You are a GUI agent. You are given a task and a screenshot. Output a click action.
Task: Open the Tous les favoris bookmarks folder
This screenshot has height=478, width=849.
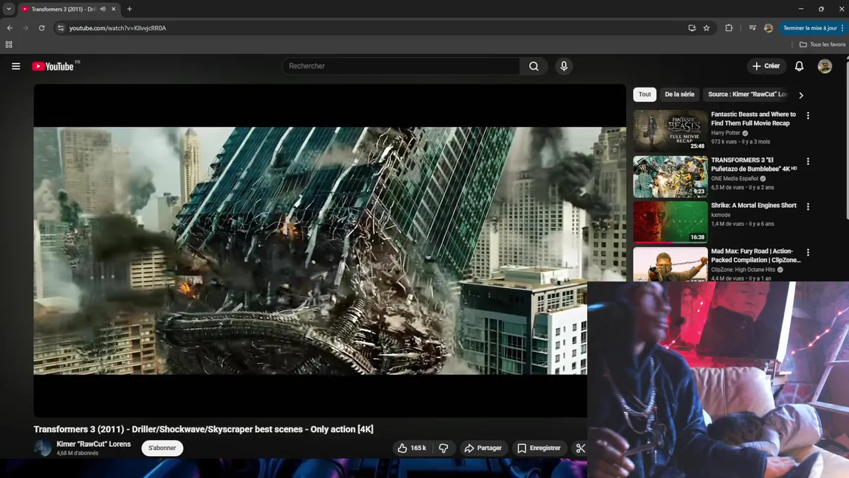pos(822,44)
